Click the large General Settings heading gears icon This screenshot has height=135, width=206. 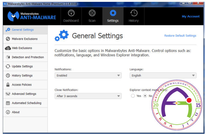pyautogui.click(x=62, y=35)
